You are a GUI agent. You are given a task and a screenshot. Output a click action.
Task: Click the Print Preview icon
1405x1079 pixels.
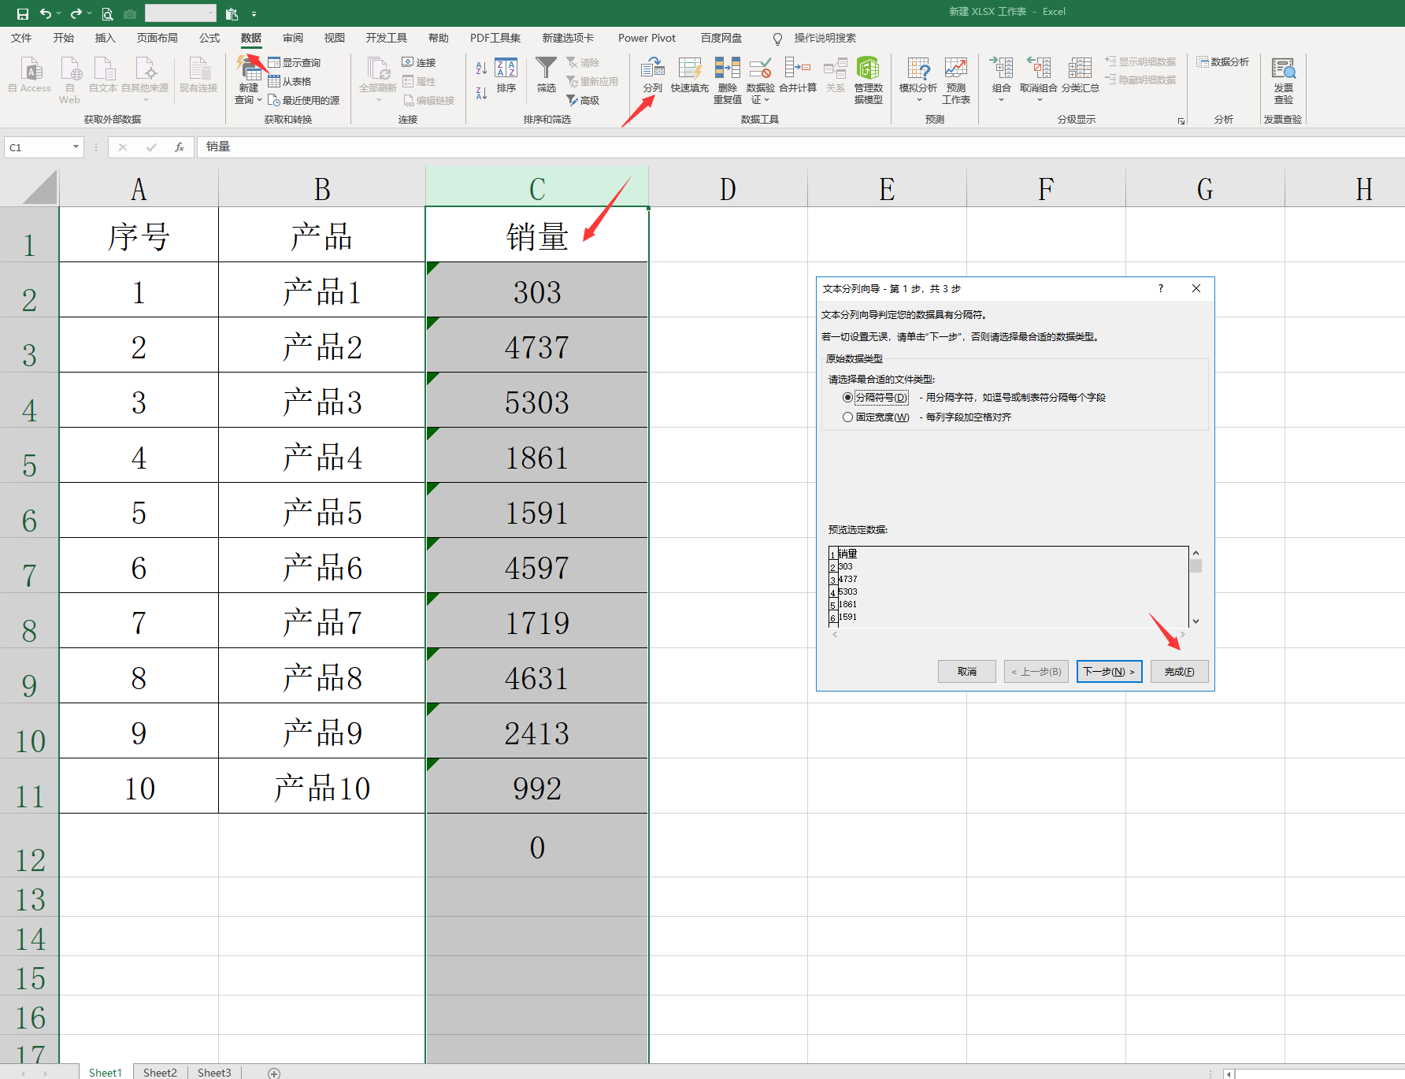[x=107, y=13]
